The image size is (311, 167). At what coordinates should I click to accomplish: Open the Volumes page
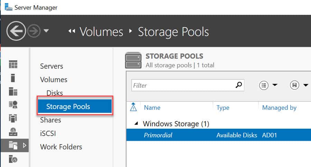tap(54, 80)
